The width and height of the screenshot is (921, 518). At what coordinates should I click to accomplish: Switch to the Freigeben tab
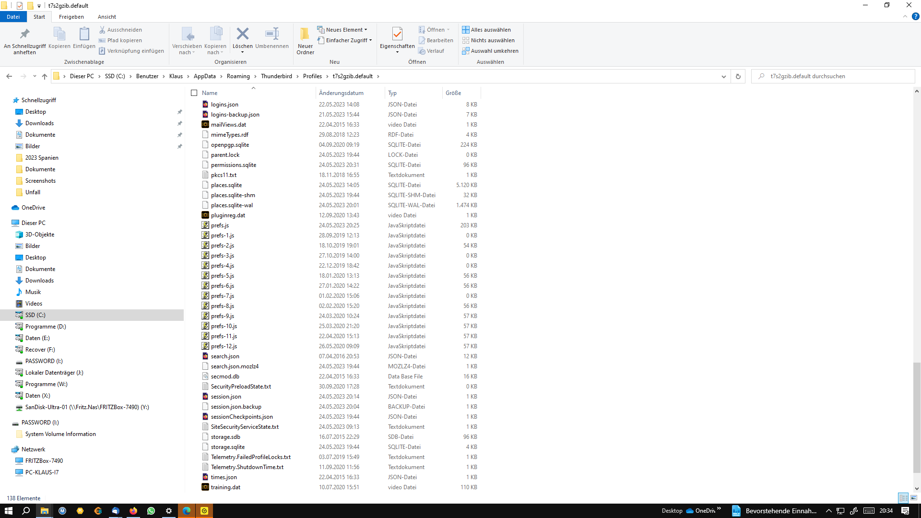(71, 17)
